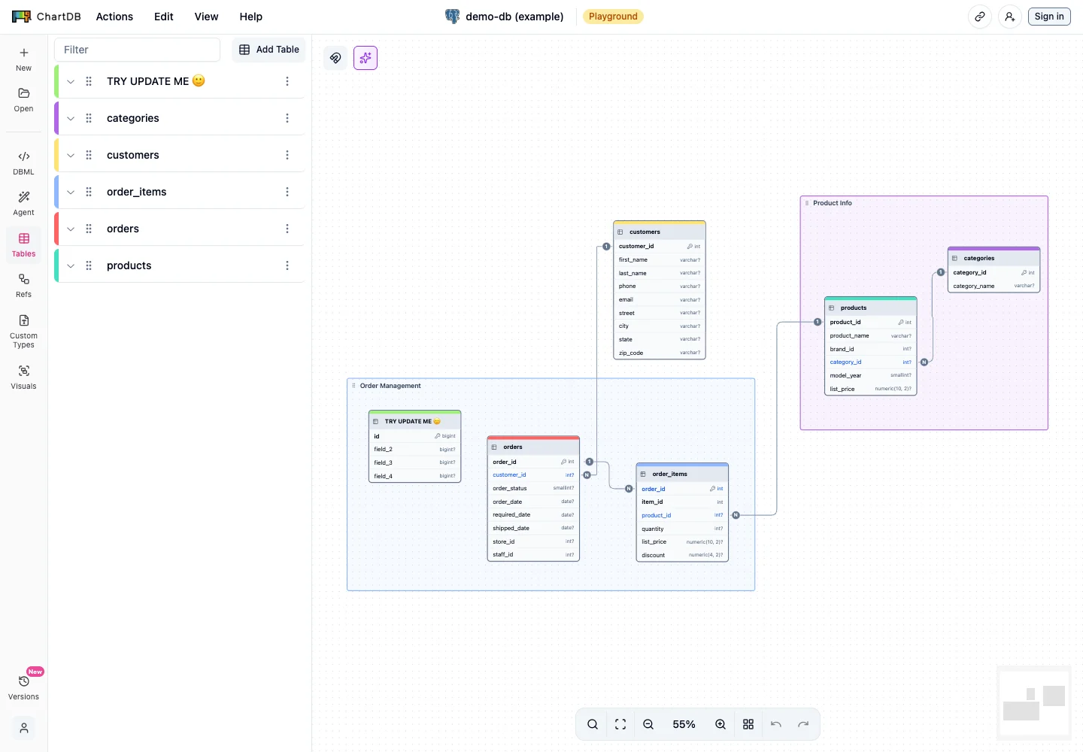Click the auto-arrange grid icon in the bottom toolbar
1083x752 pixels.
(748, 724)
